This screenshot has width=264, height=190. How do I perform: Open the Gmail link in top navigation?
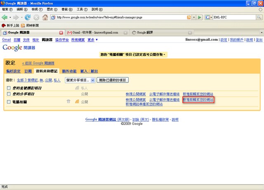coord(7,40)
